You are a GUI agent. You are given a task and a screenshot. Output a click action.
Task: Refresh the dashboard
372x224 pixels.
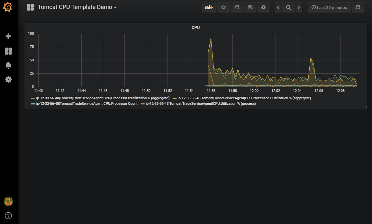pyautogui.click(x=358, y=7)
